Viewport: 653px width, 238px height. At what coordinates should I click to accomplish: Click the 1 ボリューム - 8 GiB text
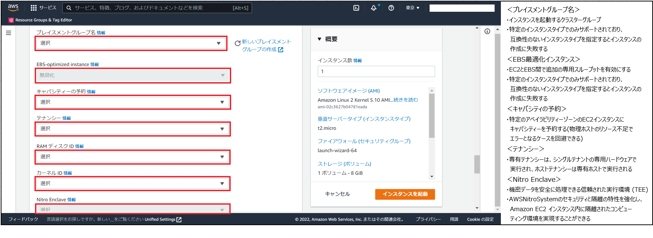340,173
